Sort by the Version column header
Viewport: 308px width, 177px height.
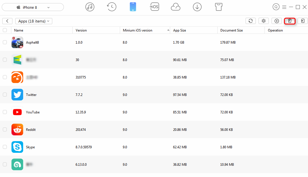(x=81, y=30)
